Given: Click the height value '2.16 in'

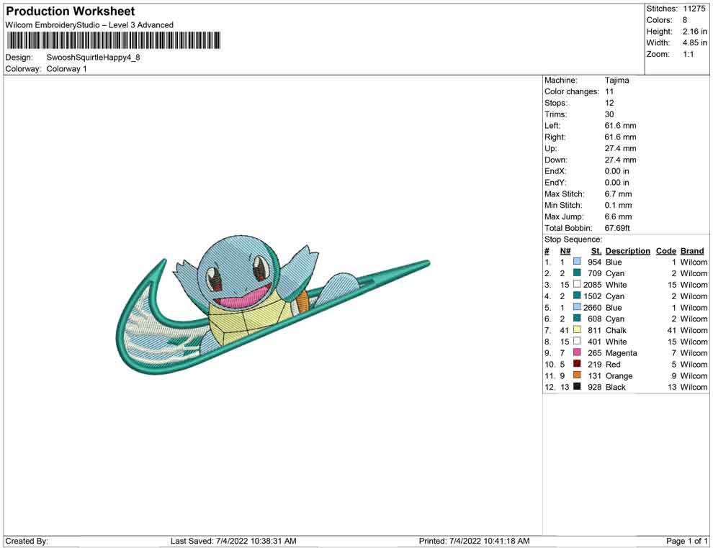Looking at the screenshot, I should pos(694,32).
